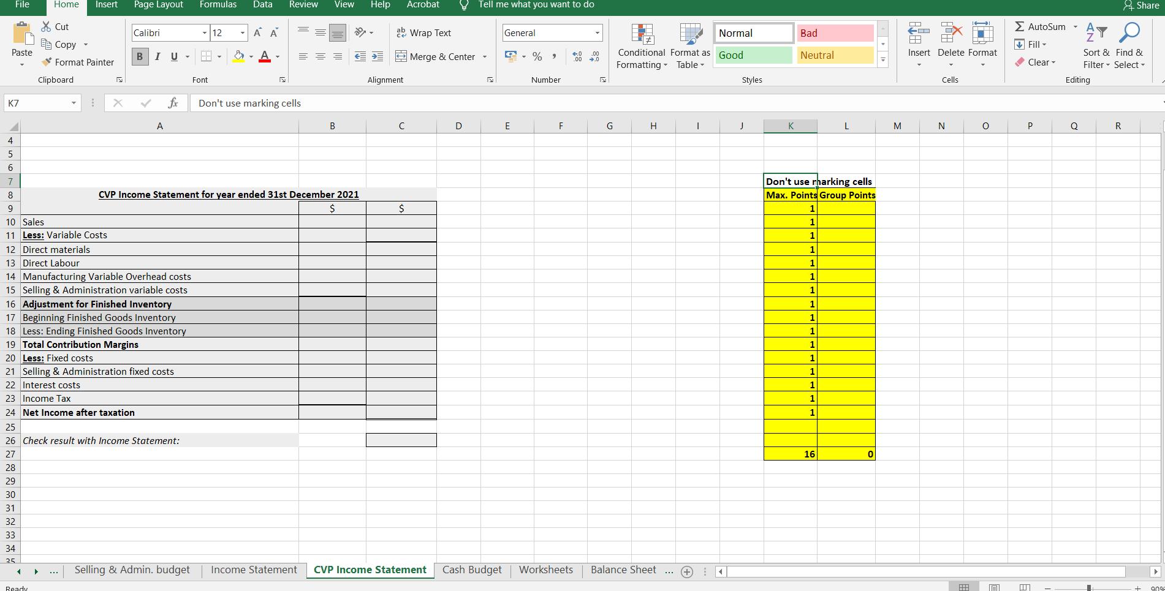Apply percent style
Viewport: 1165px width, 591px height.
(x=537, y=56)
